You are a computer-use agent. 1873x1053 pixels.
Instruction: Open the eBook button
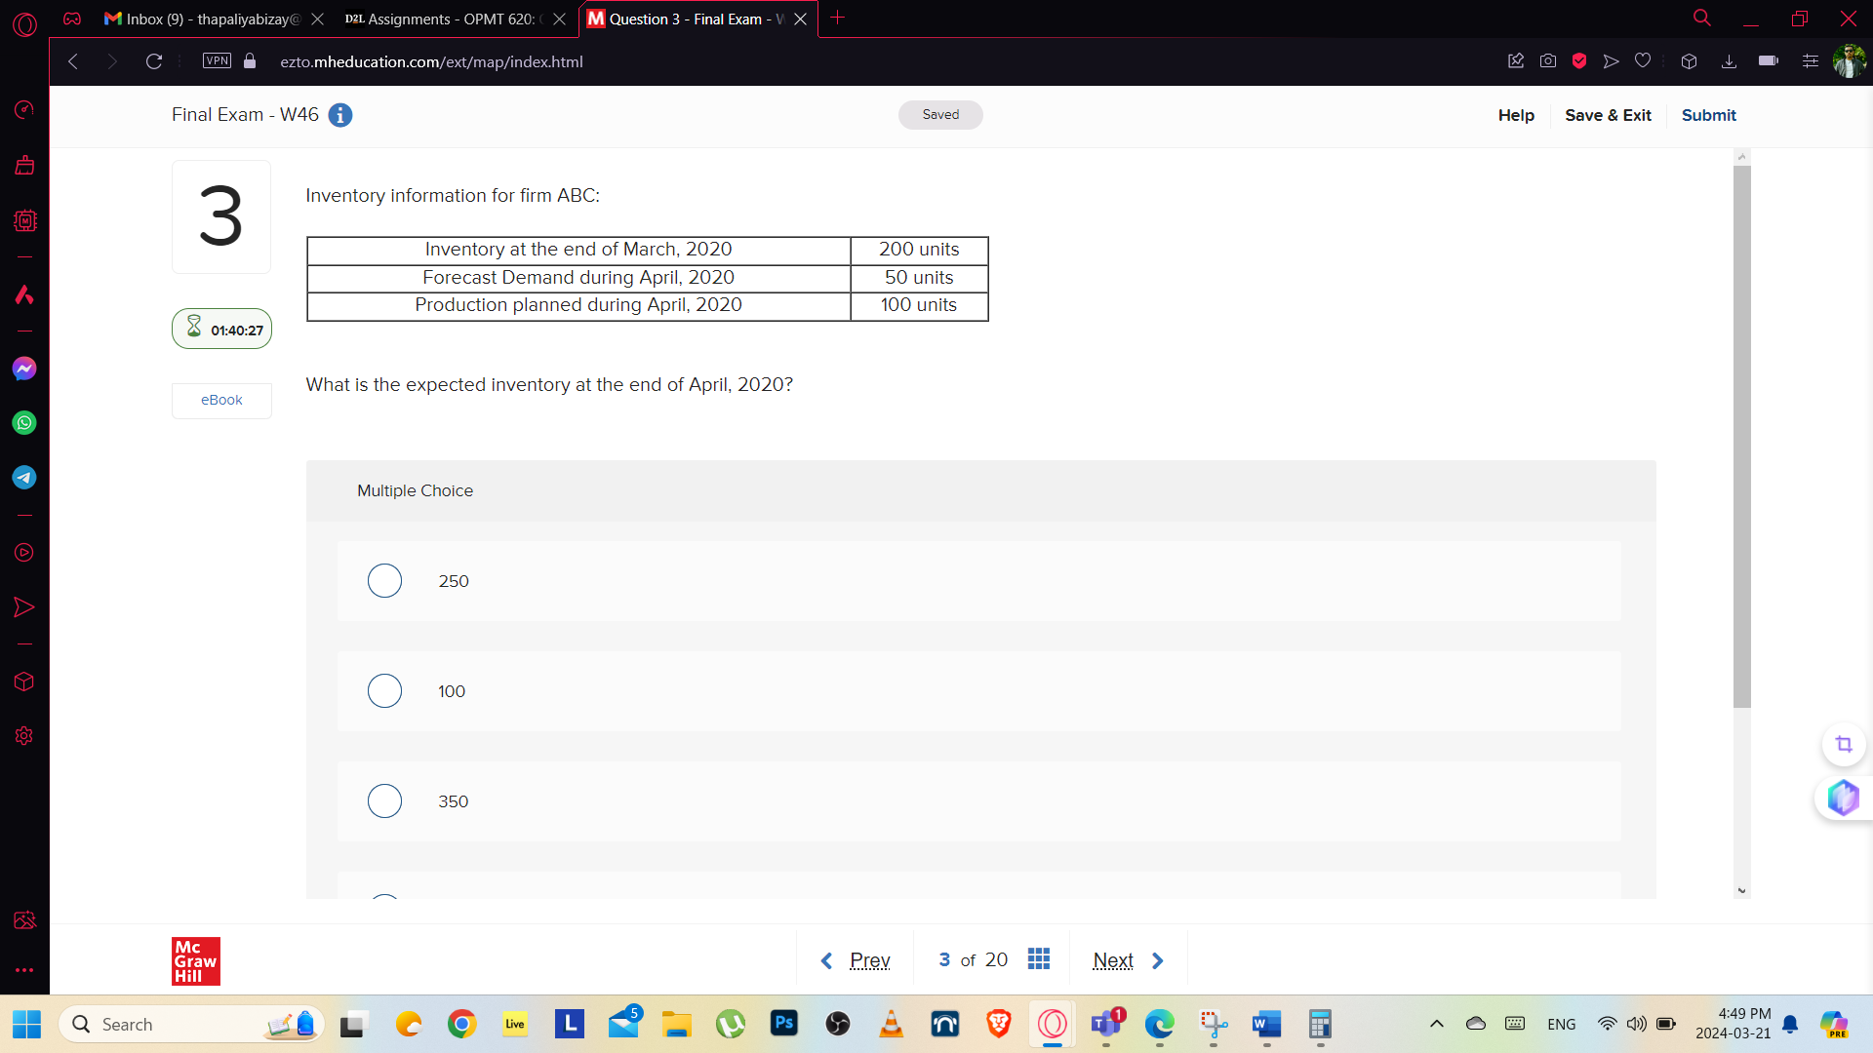[221, 400]
